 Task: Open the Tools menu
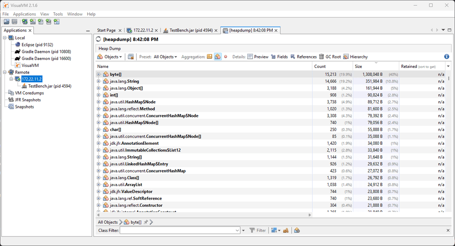[57, 14]
